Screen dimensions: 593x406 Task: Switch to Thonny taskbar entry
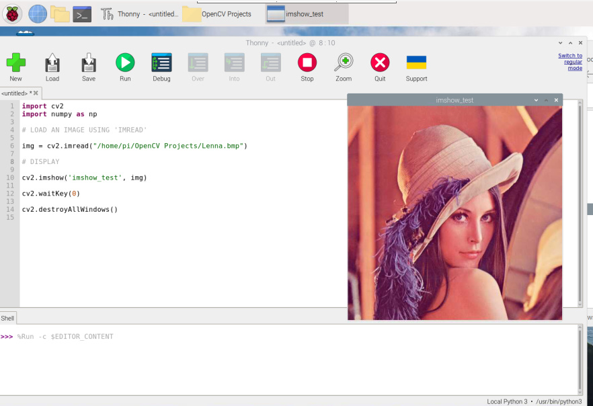pyautogui.click(x=140, y=14)
